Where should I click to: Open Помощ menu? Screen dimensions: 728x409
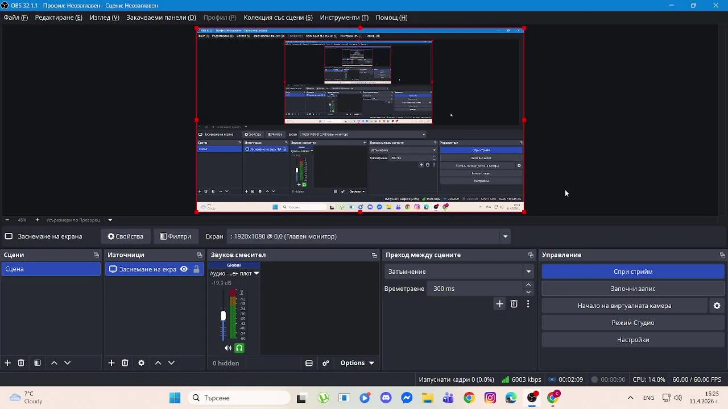click(x=391, y=18)
